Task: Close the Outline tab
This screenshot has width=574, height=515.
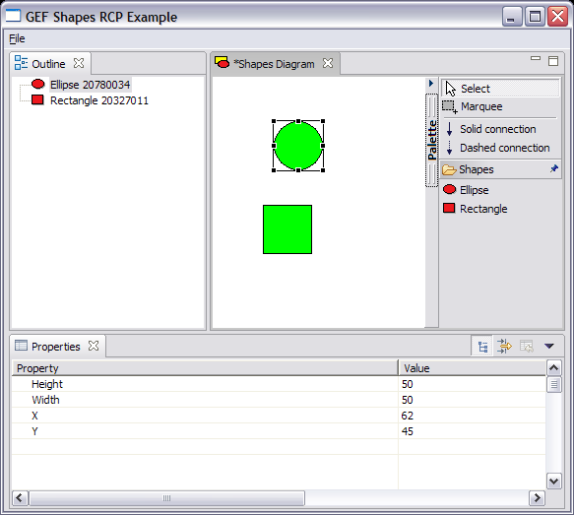Action: click(79, 63)
